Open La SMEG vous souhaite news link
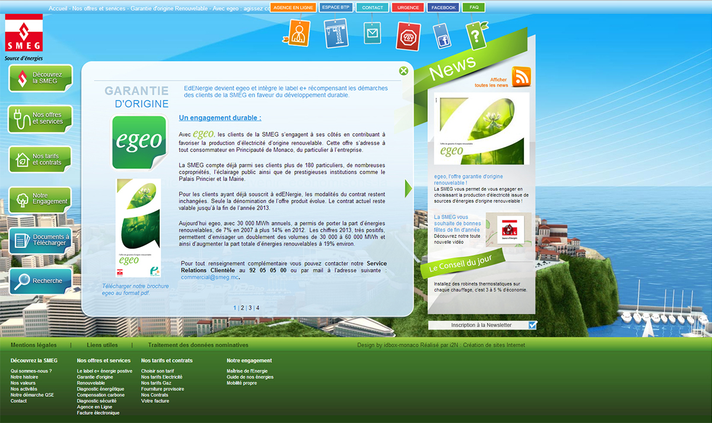 (x=457, y=223)
